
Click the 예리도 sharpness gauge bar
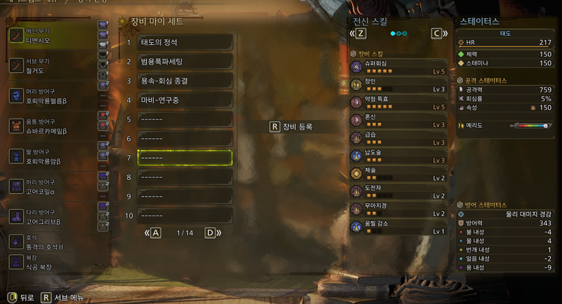(x=531, y=126)
